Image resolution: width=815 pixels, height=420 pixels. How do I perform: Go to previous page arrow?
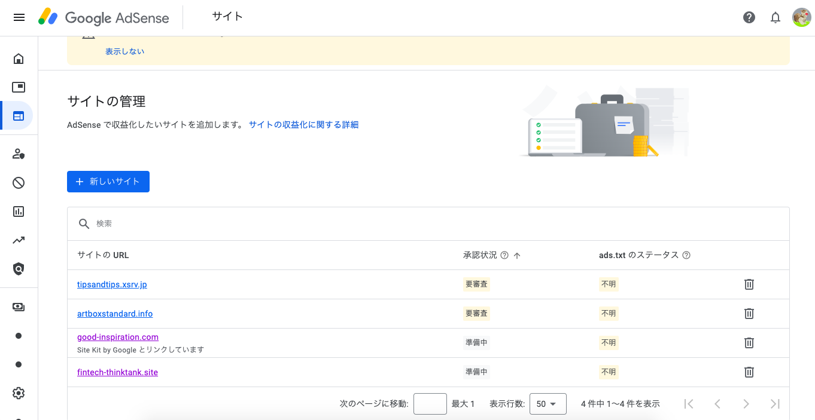click(x=717, y=404)
